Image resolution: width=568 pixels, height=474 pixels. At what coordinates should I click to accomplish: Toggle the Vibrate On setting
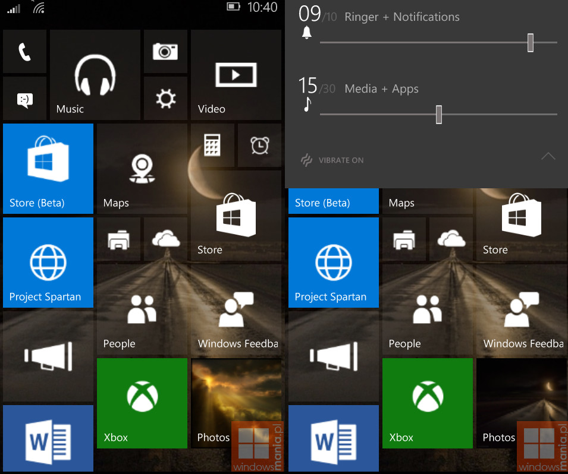click(x=332, y=160)
